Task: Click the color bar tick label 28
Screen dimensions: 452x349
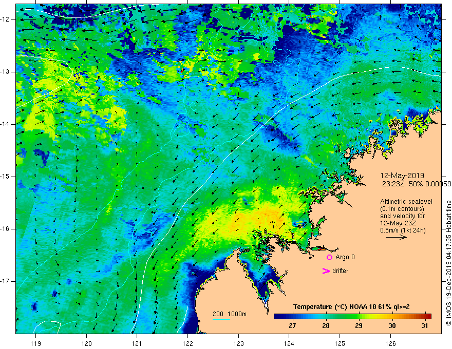Action: click(326, 326)
